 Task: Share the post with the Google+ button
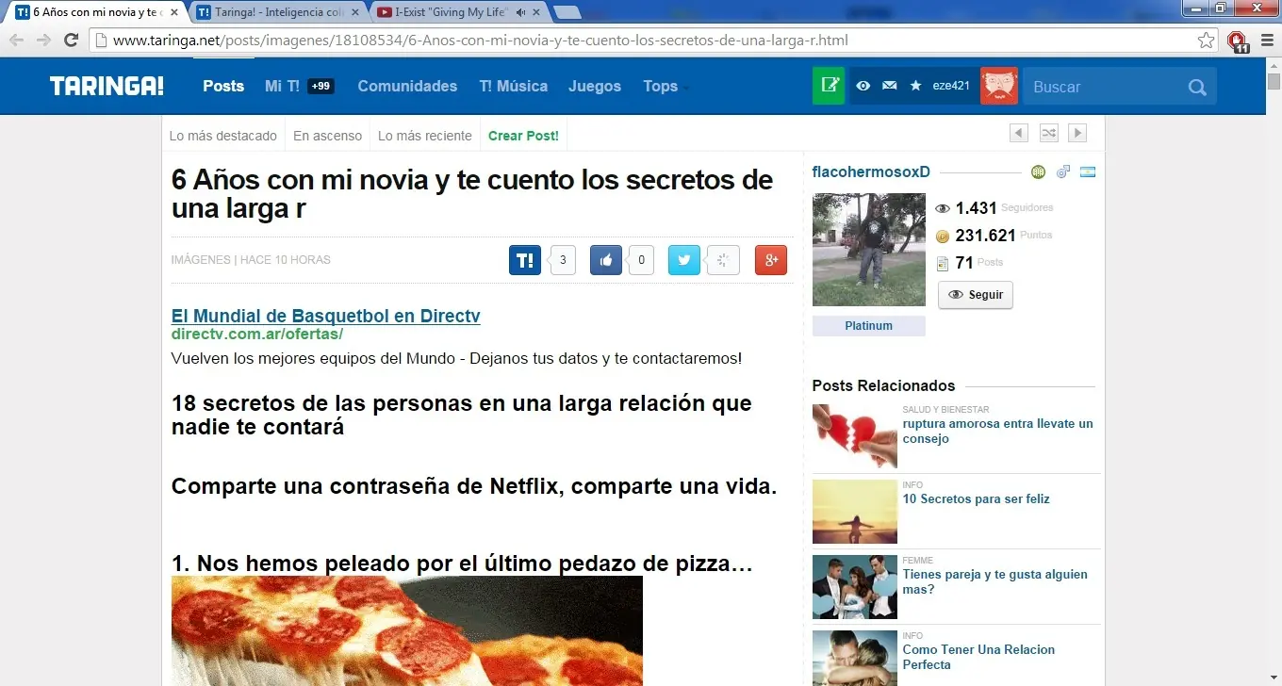click(x=771, y=260)
